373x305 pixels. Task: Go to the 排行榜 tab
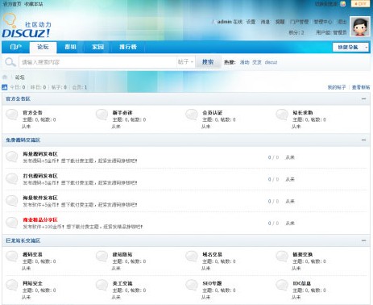click(128, 47)
